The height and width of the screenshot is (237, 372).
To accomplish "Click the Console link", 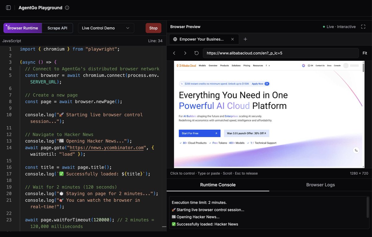I will [x=337, y=65].
